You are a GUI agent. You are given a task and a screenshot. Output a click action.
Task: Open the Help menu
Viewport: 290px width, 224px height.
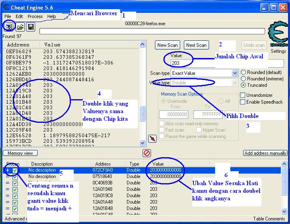(52, 16)
